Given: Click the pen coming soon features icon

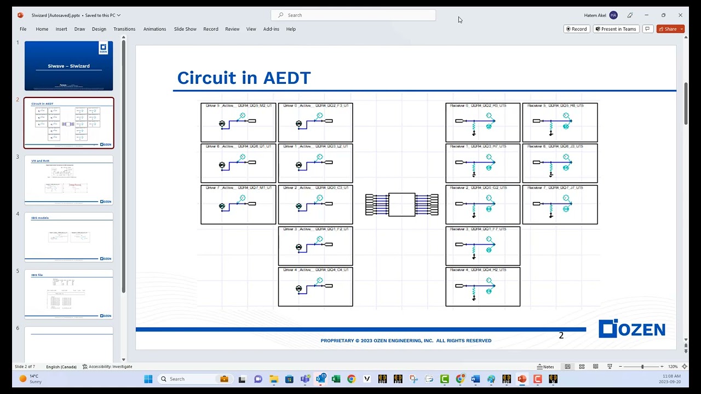Looking at the screenshot, I should pos(630,15).
